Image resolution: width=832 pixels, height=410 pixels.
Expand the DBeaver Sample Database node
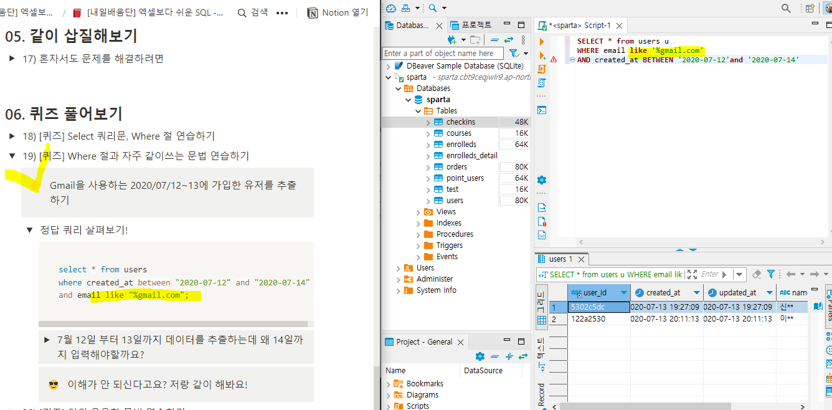click(388, 65)
